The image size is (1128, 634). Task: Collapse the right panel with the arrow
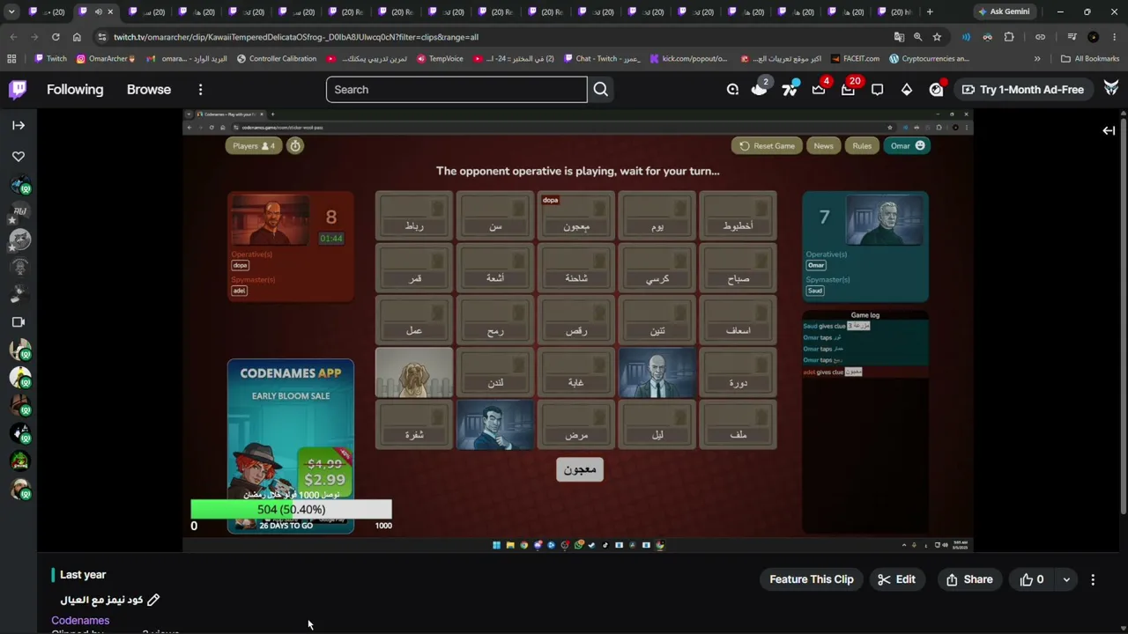(x=1109, y=130)
